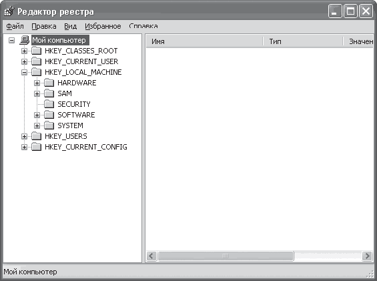Click the SECURITY key folder icon
Viewport: 377px width, 281px height.
coord(49,104)
